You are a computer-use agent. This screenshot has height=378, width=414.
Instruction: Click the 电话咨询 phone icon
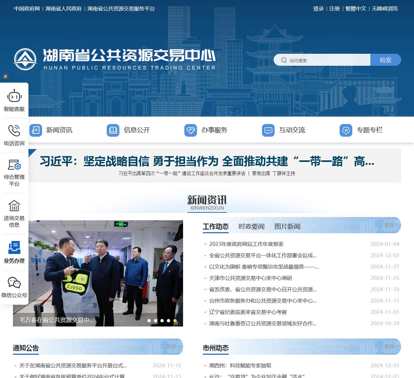tap(14, 131)
